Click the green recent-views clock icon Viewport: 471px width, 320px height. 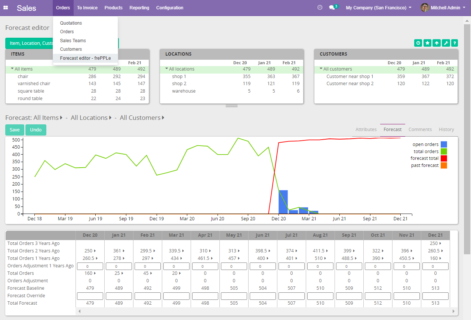tap(418, 43)
